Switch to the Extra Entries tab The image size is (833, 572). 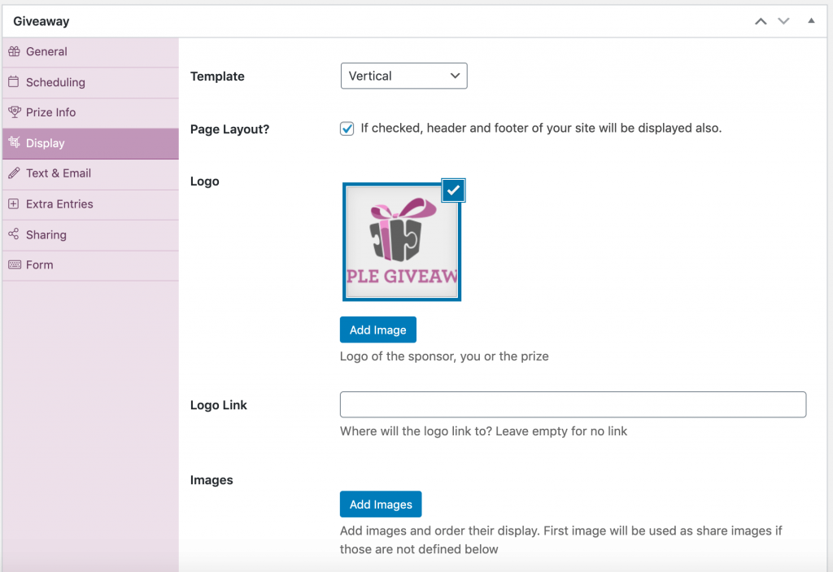(90, 205)
